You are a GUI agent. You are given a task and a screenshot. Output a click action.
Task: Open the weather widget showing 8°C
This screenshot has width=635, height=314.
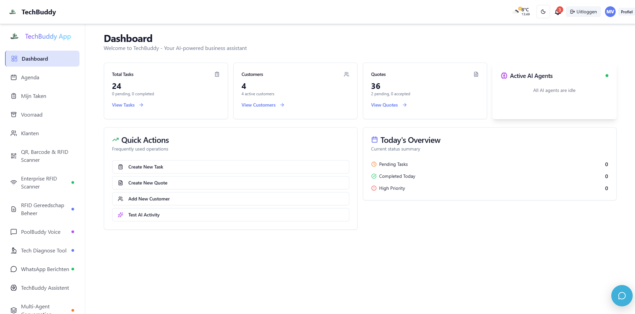(521, 12)
